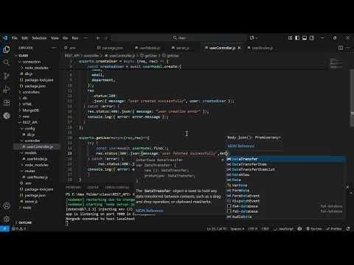Click the remote window status button
This screenshot has height=265, width=354.
point(4,229)
